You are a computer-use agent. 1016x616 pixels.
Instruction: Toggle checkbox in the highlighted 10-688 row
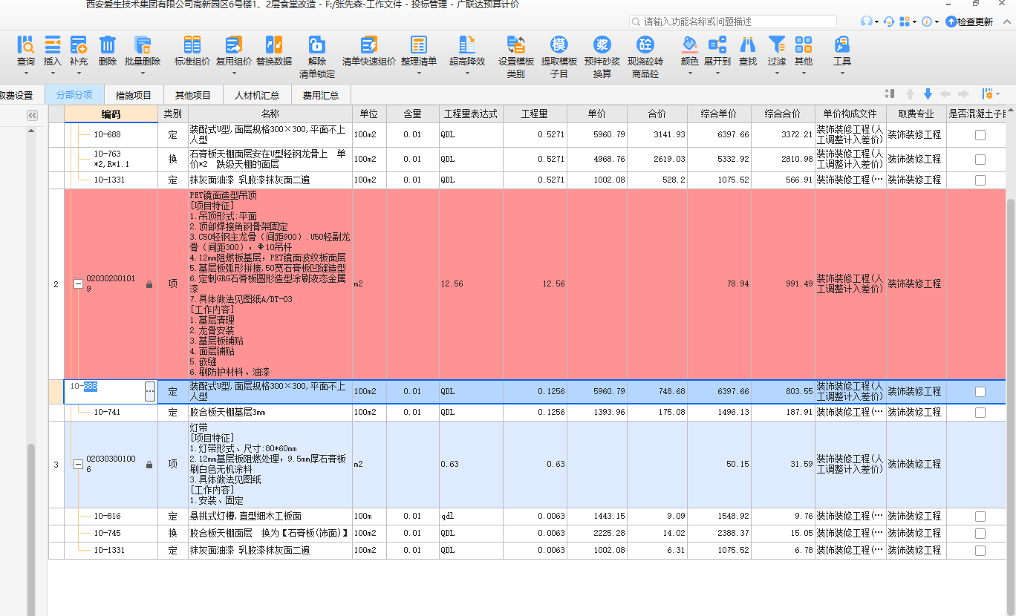(980, 392)
